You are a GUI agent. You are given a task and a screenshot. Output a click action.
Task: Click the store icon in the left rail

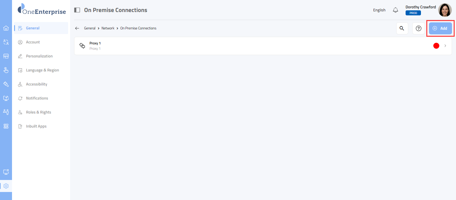pos(6,56)
